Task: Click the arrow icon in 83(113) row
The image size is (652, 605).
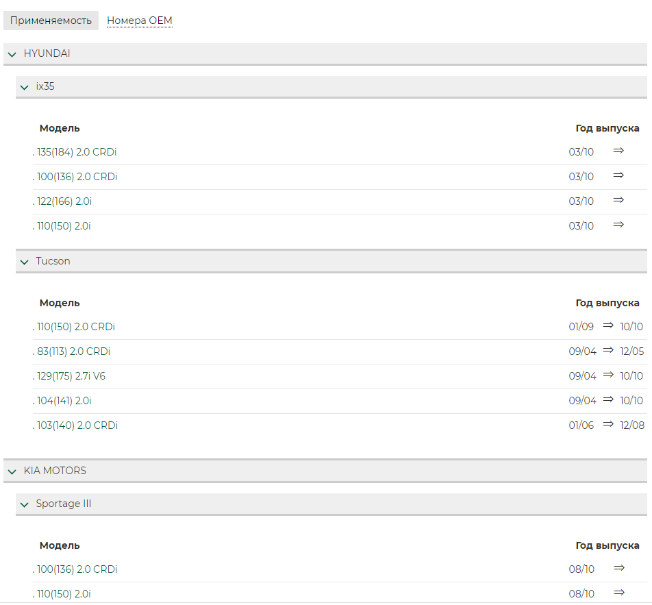Action: tap(608, 350)
